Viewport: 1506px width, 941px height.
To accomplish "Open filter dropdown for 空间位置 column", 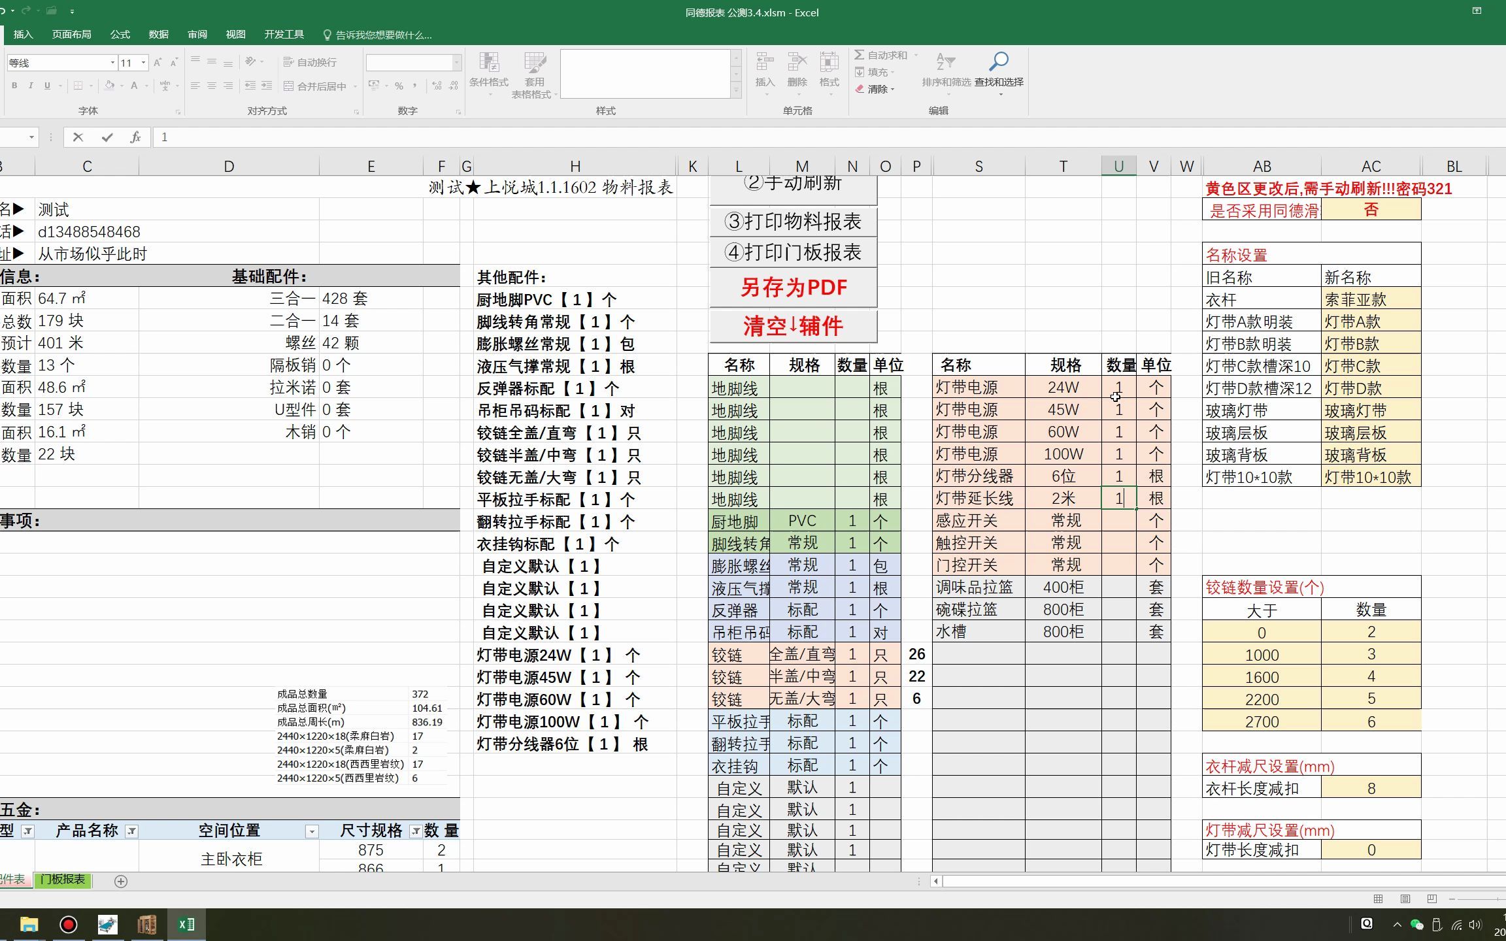I will [x=312, y=831].
